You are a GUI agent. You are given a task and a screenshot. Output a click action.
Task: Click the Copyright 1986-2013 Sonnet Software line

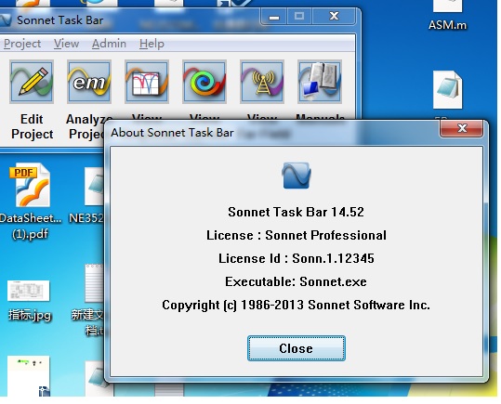click(296, 305)
